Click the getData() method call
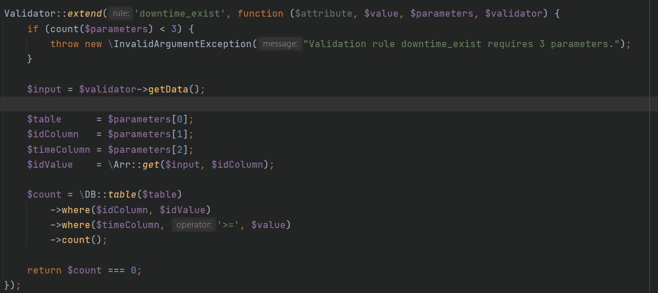658x293 pixels. [x=173, y=89]
